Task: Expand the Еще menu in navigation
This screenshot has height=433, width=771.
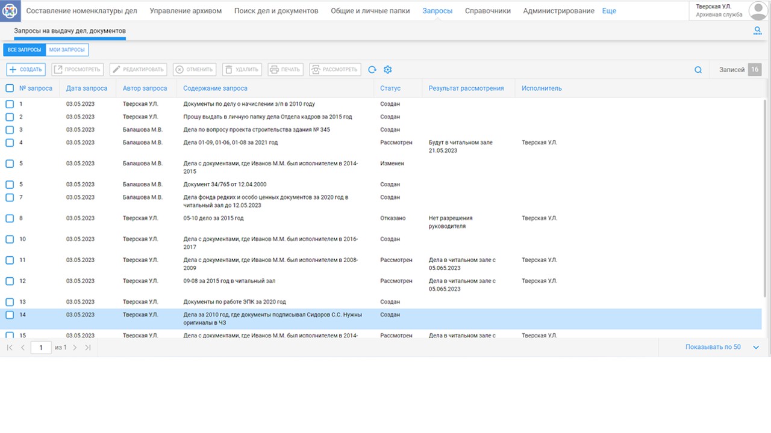Action: pos(609,11)
